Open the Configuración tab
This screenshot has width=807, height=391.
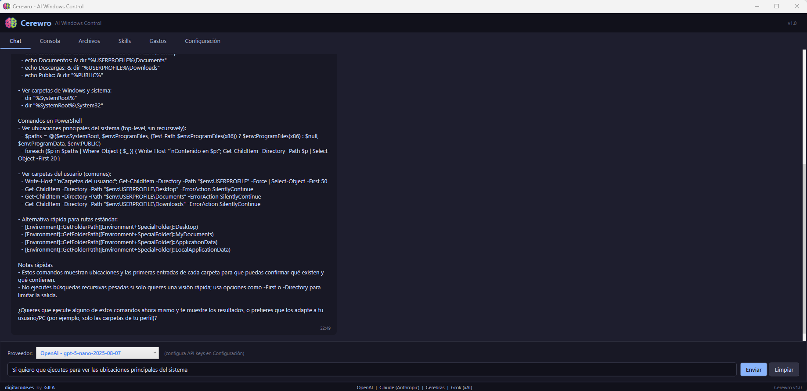point(202,41)
